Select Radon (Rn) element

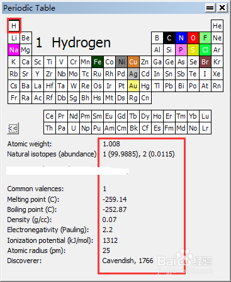tap(217, 86)
